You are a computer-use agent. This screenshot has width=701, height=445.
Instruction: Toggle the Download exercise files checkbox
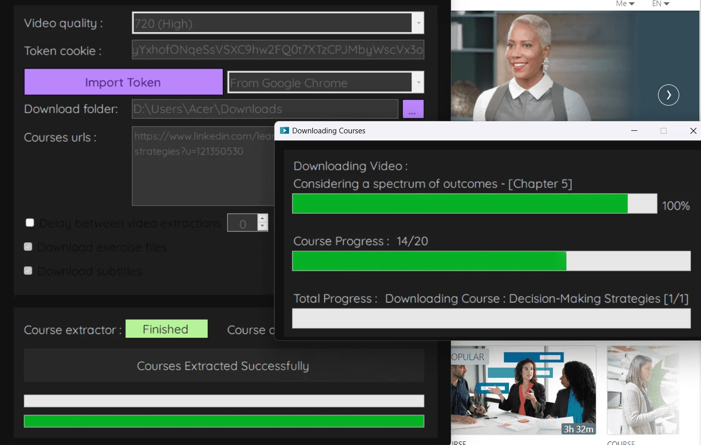point(28,247)
